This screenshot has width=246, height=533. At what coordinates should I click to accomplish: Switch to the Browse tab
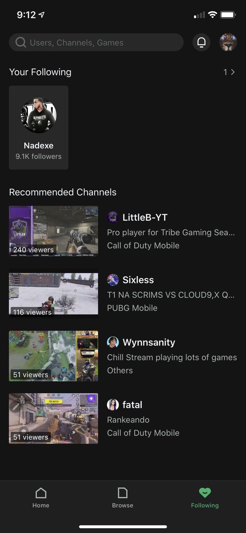click(x=123, y=497)
